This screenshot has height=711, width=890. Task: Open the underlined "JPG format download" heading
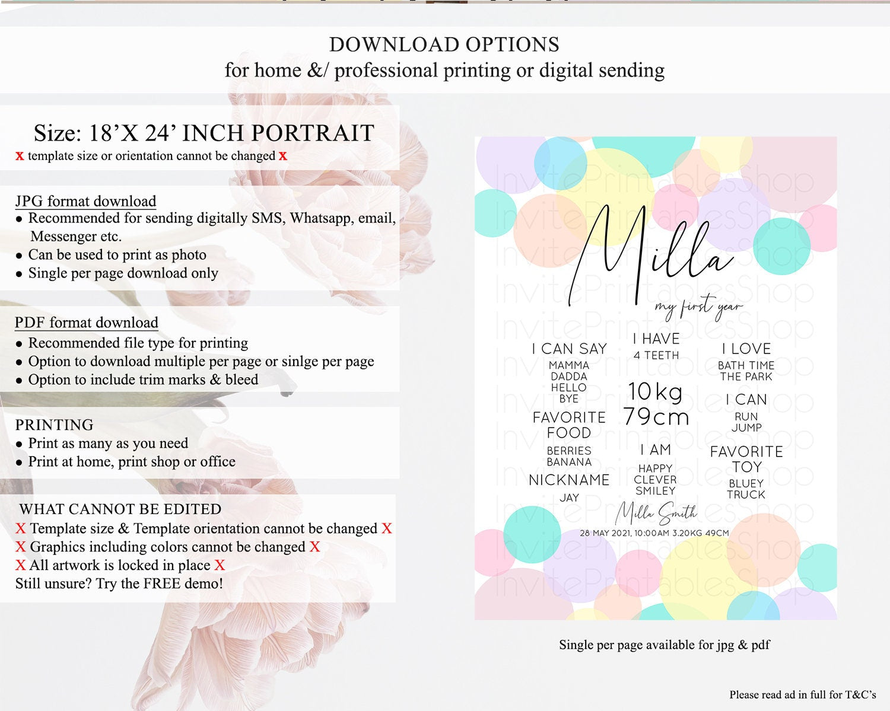[85, 201]
